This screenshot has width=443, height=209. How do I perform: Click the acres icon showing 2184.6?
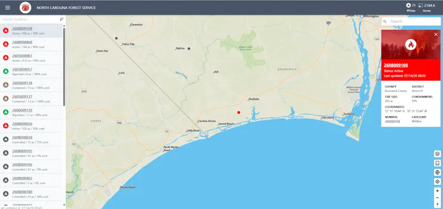coord(421,6)
